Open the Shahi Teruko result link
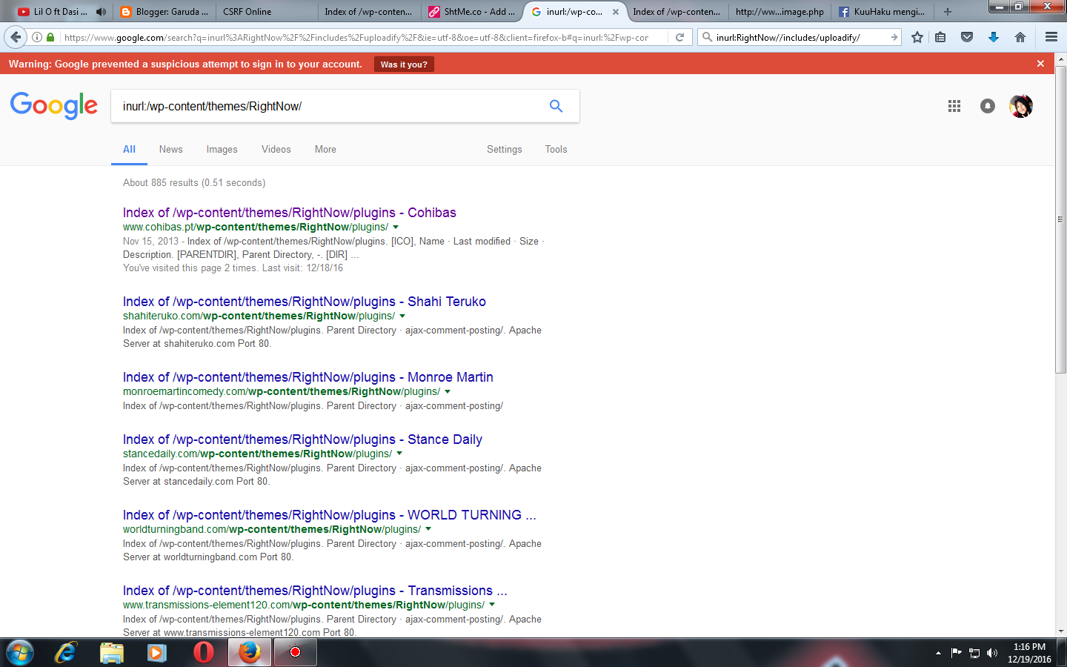Screen dimensions: 1067x667 (x=305, y=302)
